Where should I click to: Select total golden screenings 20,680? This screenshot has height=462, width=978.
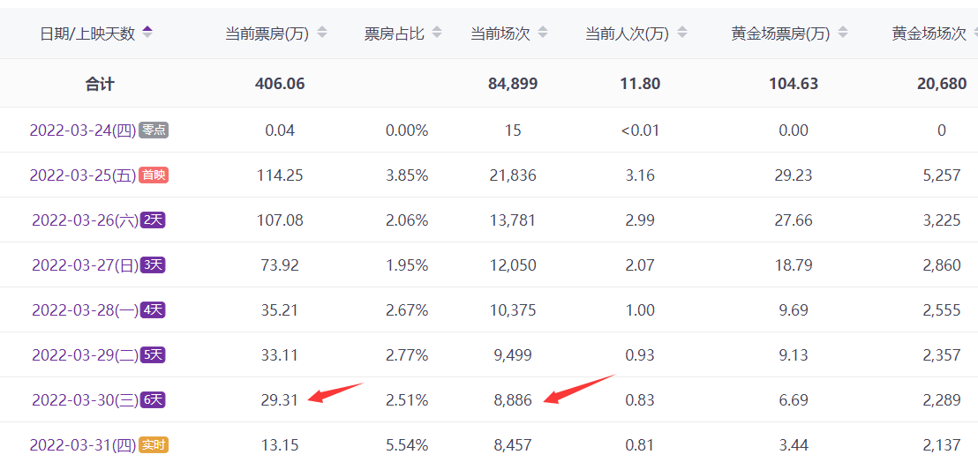click(x=942, y=84)
